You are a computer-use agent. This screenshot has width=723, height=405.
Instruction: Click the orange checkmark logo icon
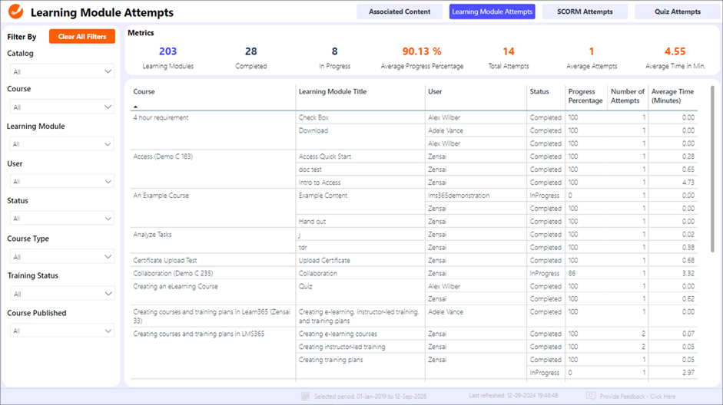[15, 12]
